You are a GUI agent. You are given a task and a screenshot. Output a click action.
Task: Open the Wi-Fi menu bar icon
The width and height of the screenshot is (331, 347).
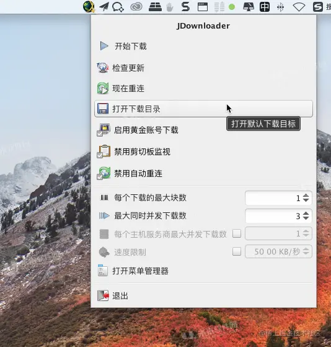(299, 7)
